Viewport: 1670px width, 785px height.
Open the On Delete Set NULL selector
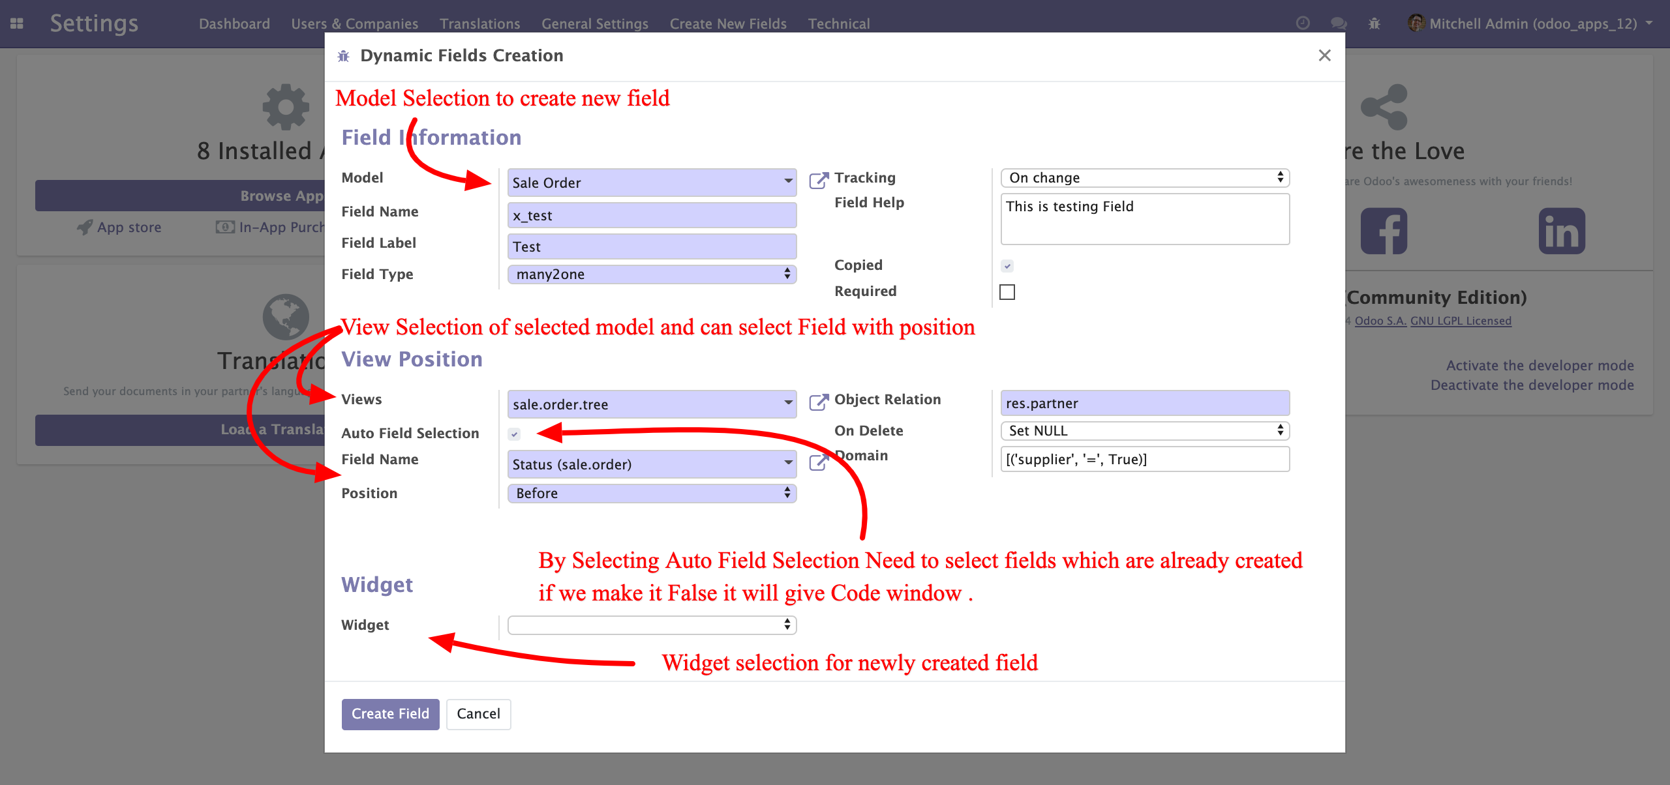(x=1145, y=431)
